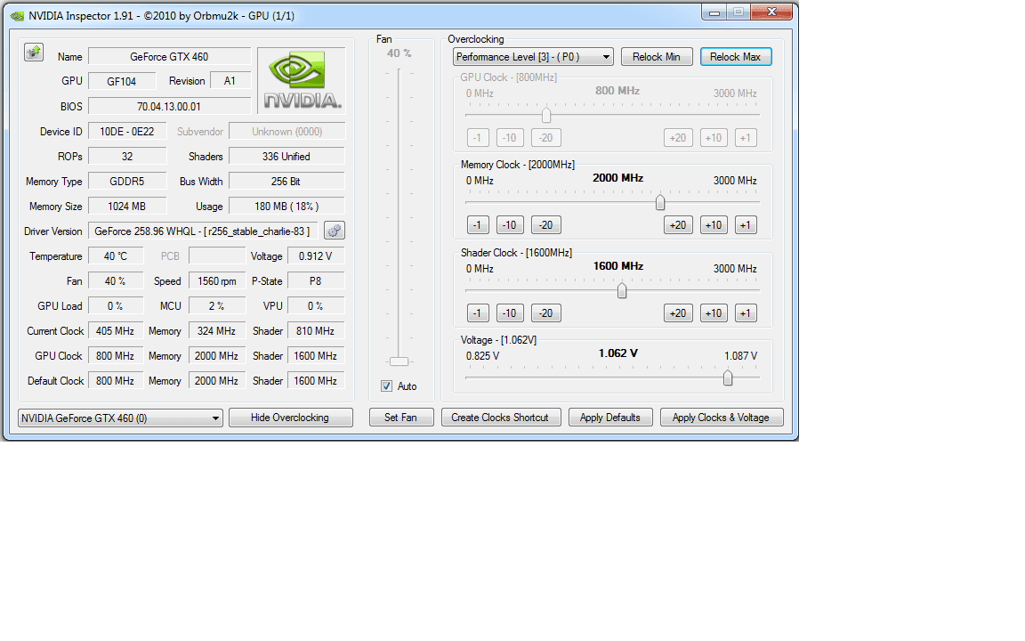
Task: Click the Current Clock value 405 MHz
Action: point(116,331)
